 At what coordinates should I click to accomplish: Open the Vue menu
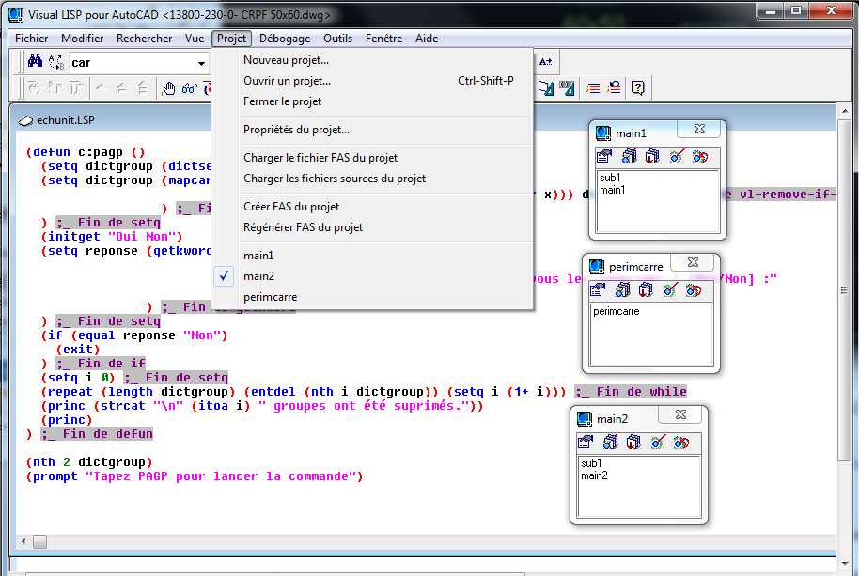[195, 39]
